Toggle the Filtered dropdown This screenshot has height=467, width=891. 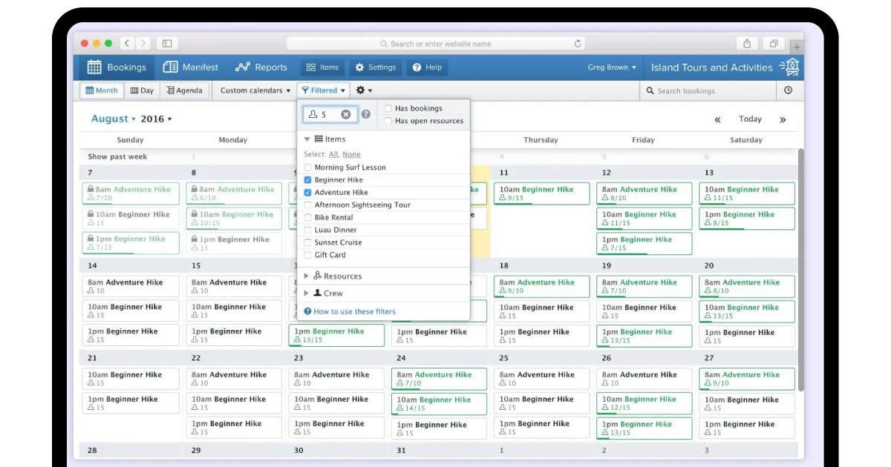click(323, 90)
